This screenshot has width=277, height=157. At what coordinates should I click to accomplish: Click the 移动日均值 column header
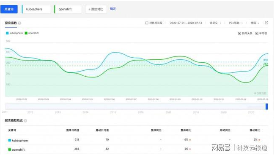coord(102,130)
